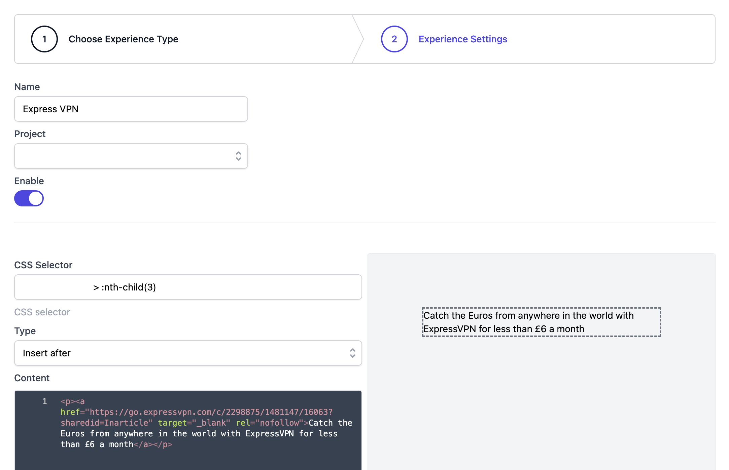Click the empty grey preview panel area
Viewport: 729px width, 470px height.
click(541, 403)
